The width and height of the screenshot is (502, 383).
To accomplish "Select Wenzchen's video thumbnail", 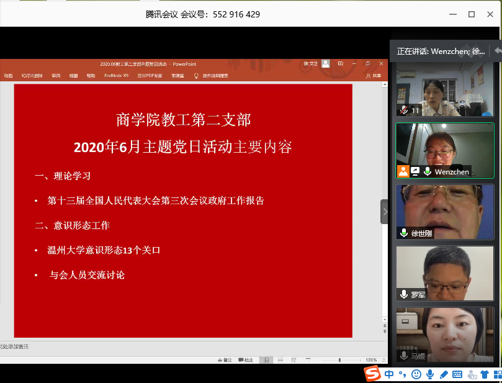I will [445, 150].
